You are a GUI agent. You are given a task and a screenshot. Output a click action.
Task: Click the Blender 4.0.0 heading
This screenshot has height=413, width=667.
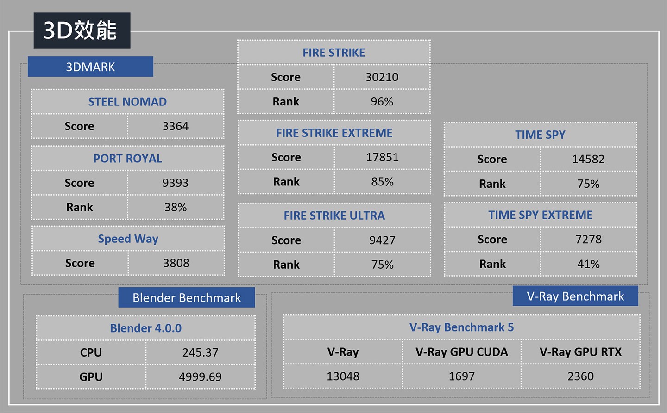click(146, 328)
